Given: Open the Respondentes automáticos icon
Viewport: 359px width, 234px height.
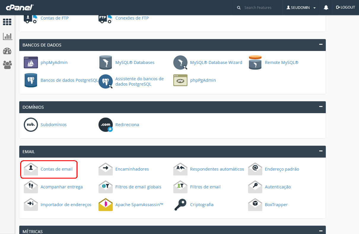Looking at the screenshot, I should (180, 169).
